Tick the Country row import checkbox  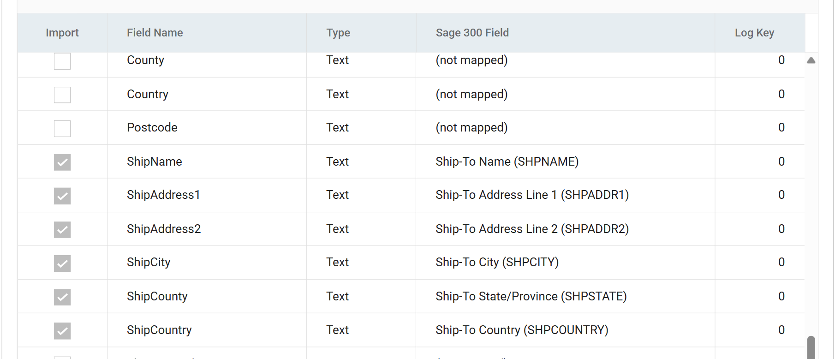[x=62, y=95]
